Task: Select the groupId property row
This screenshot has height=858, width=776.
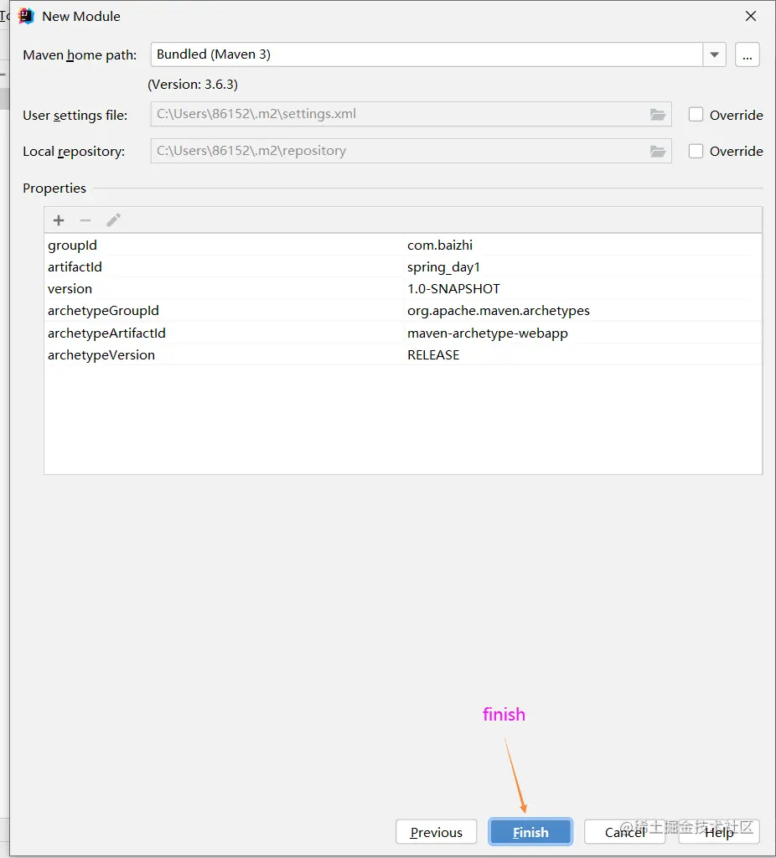Action: point(403,246)
